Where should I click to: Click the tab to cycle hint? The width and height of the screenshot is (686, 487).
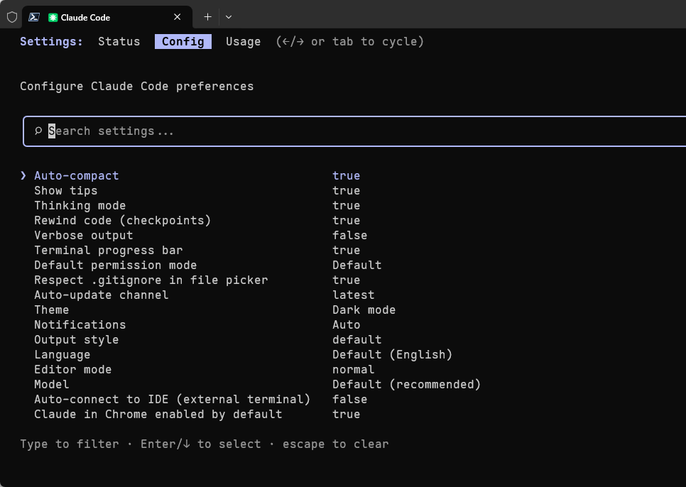350,42
